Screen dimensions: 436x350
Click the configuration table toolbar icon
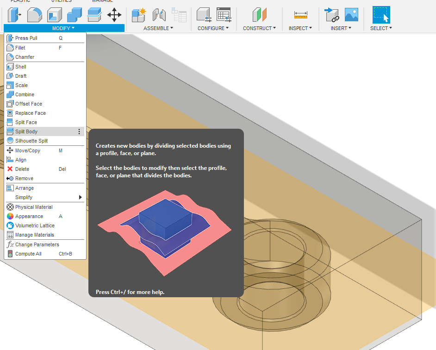pos(224,15)
